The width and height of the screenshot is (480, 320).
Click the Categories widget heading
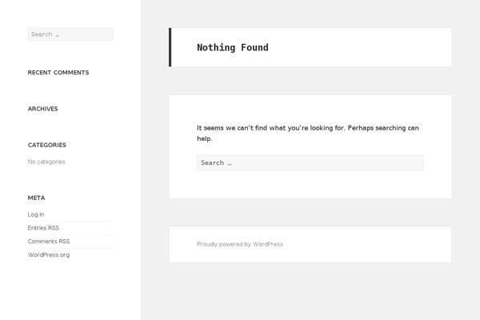(x=47, y=145)
